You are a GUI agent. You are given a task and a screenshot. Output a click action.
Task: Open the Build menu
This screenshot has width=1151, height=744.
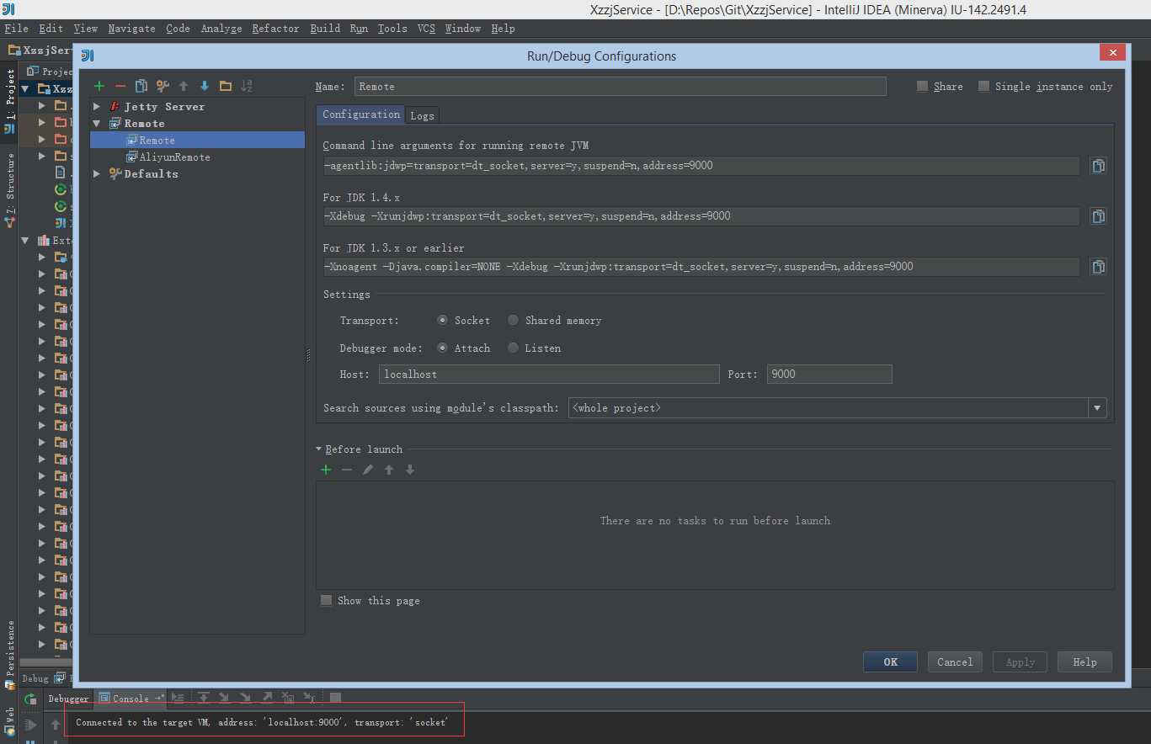325,29
